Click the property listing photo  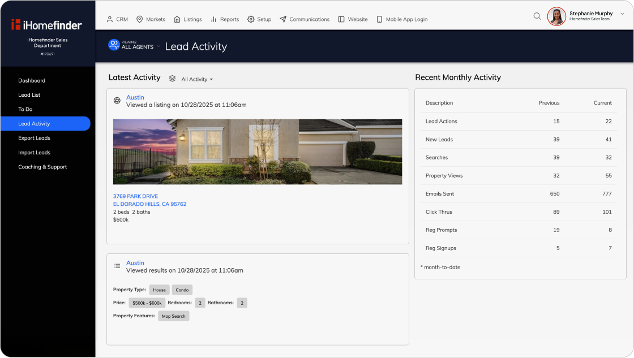(258, 152)
